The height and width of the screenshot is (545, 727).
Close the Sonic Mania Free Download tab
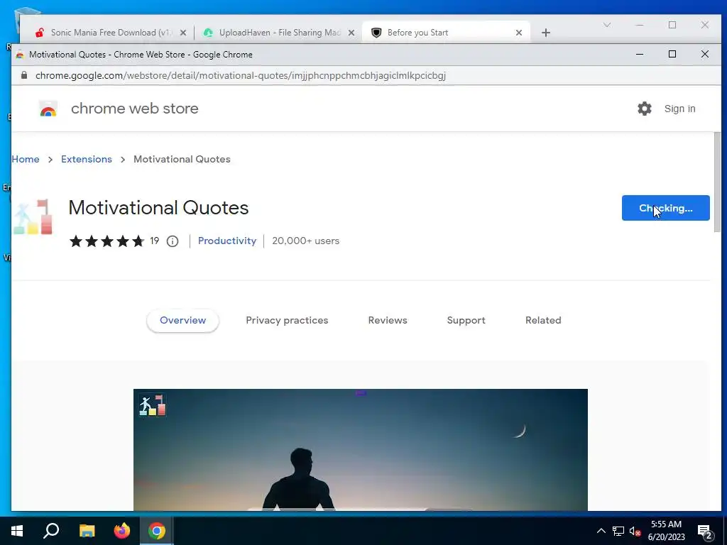click(183, 33)
